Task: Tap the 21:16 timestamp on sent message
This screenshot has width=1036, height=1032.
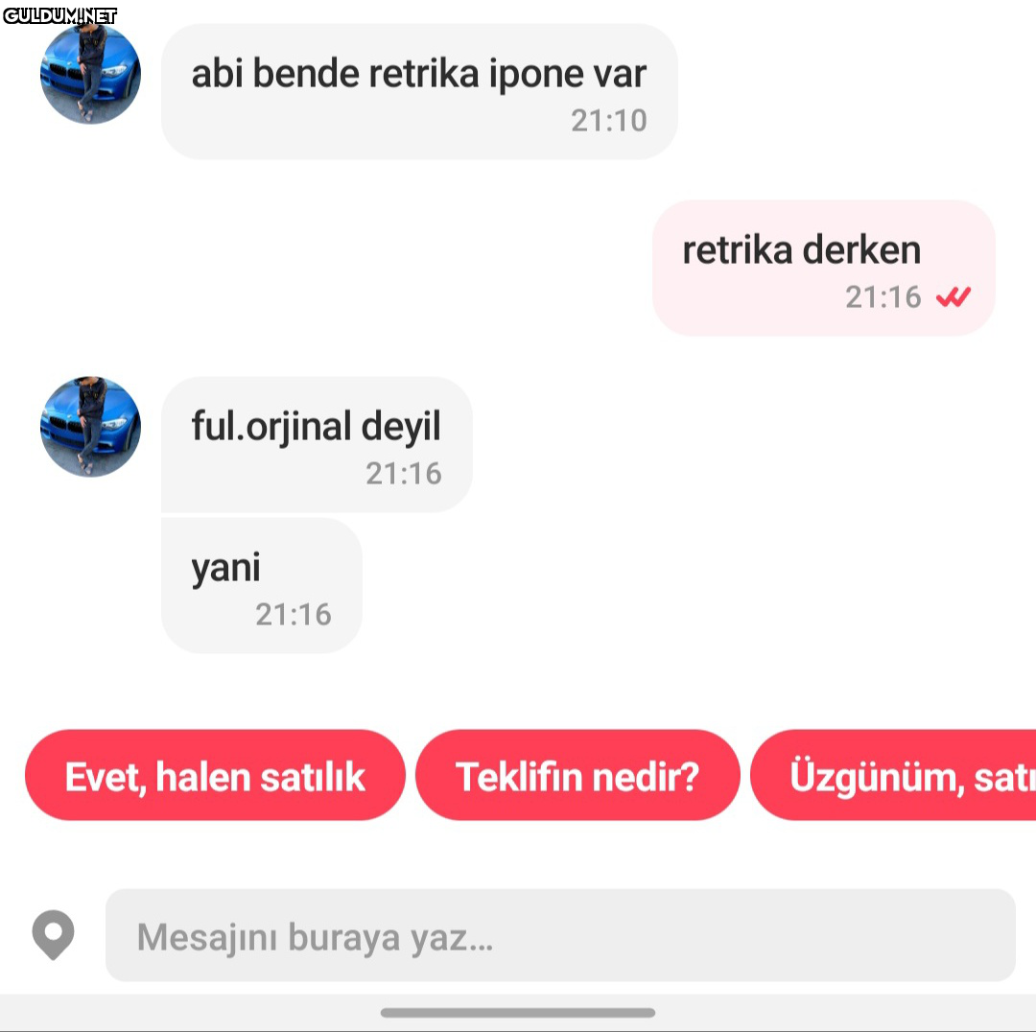Action: pos(883,297)
